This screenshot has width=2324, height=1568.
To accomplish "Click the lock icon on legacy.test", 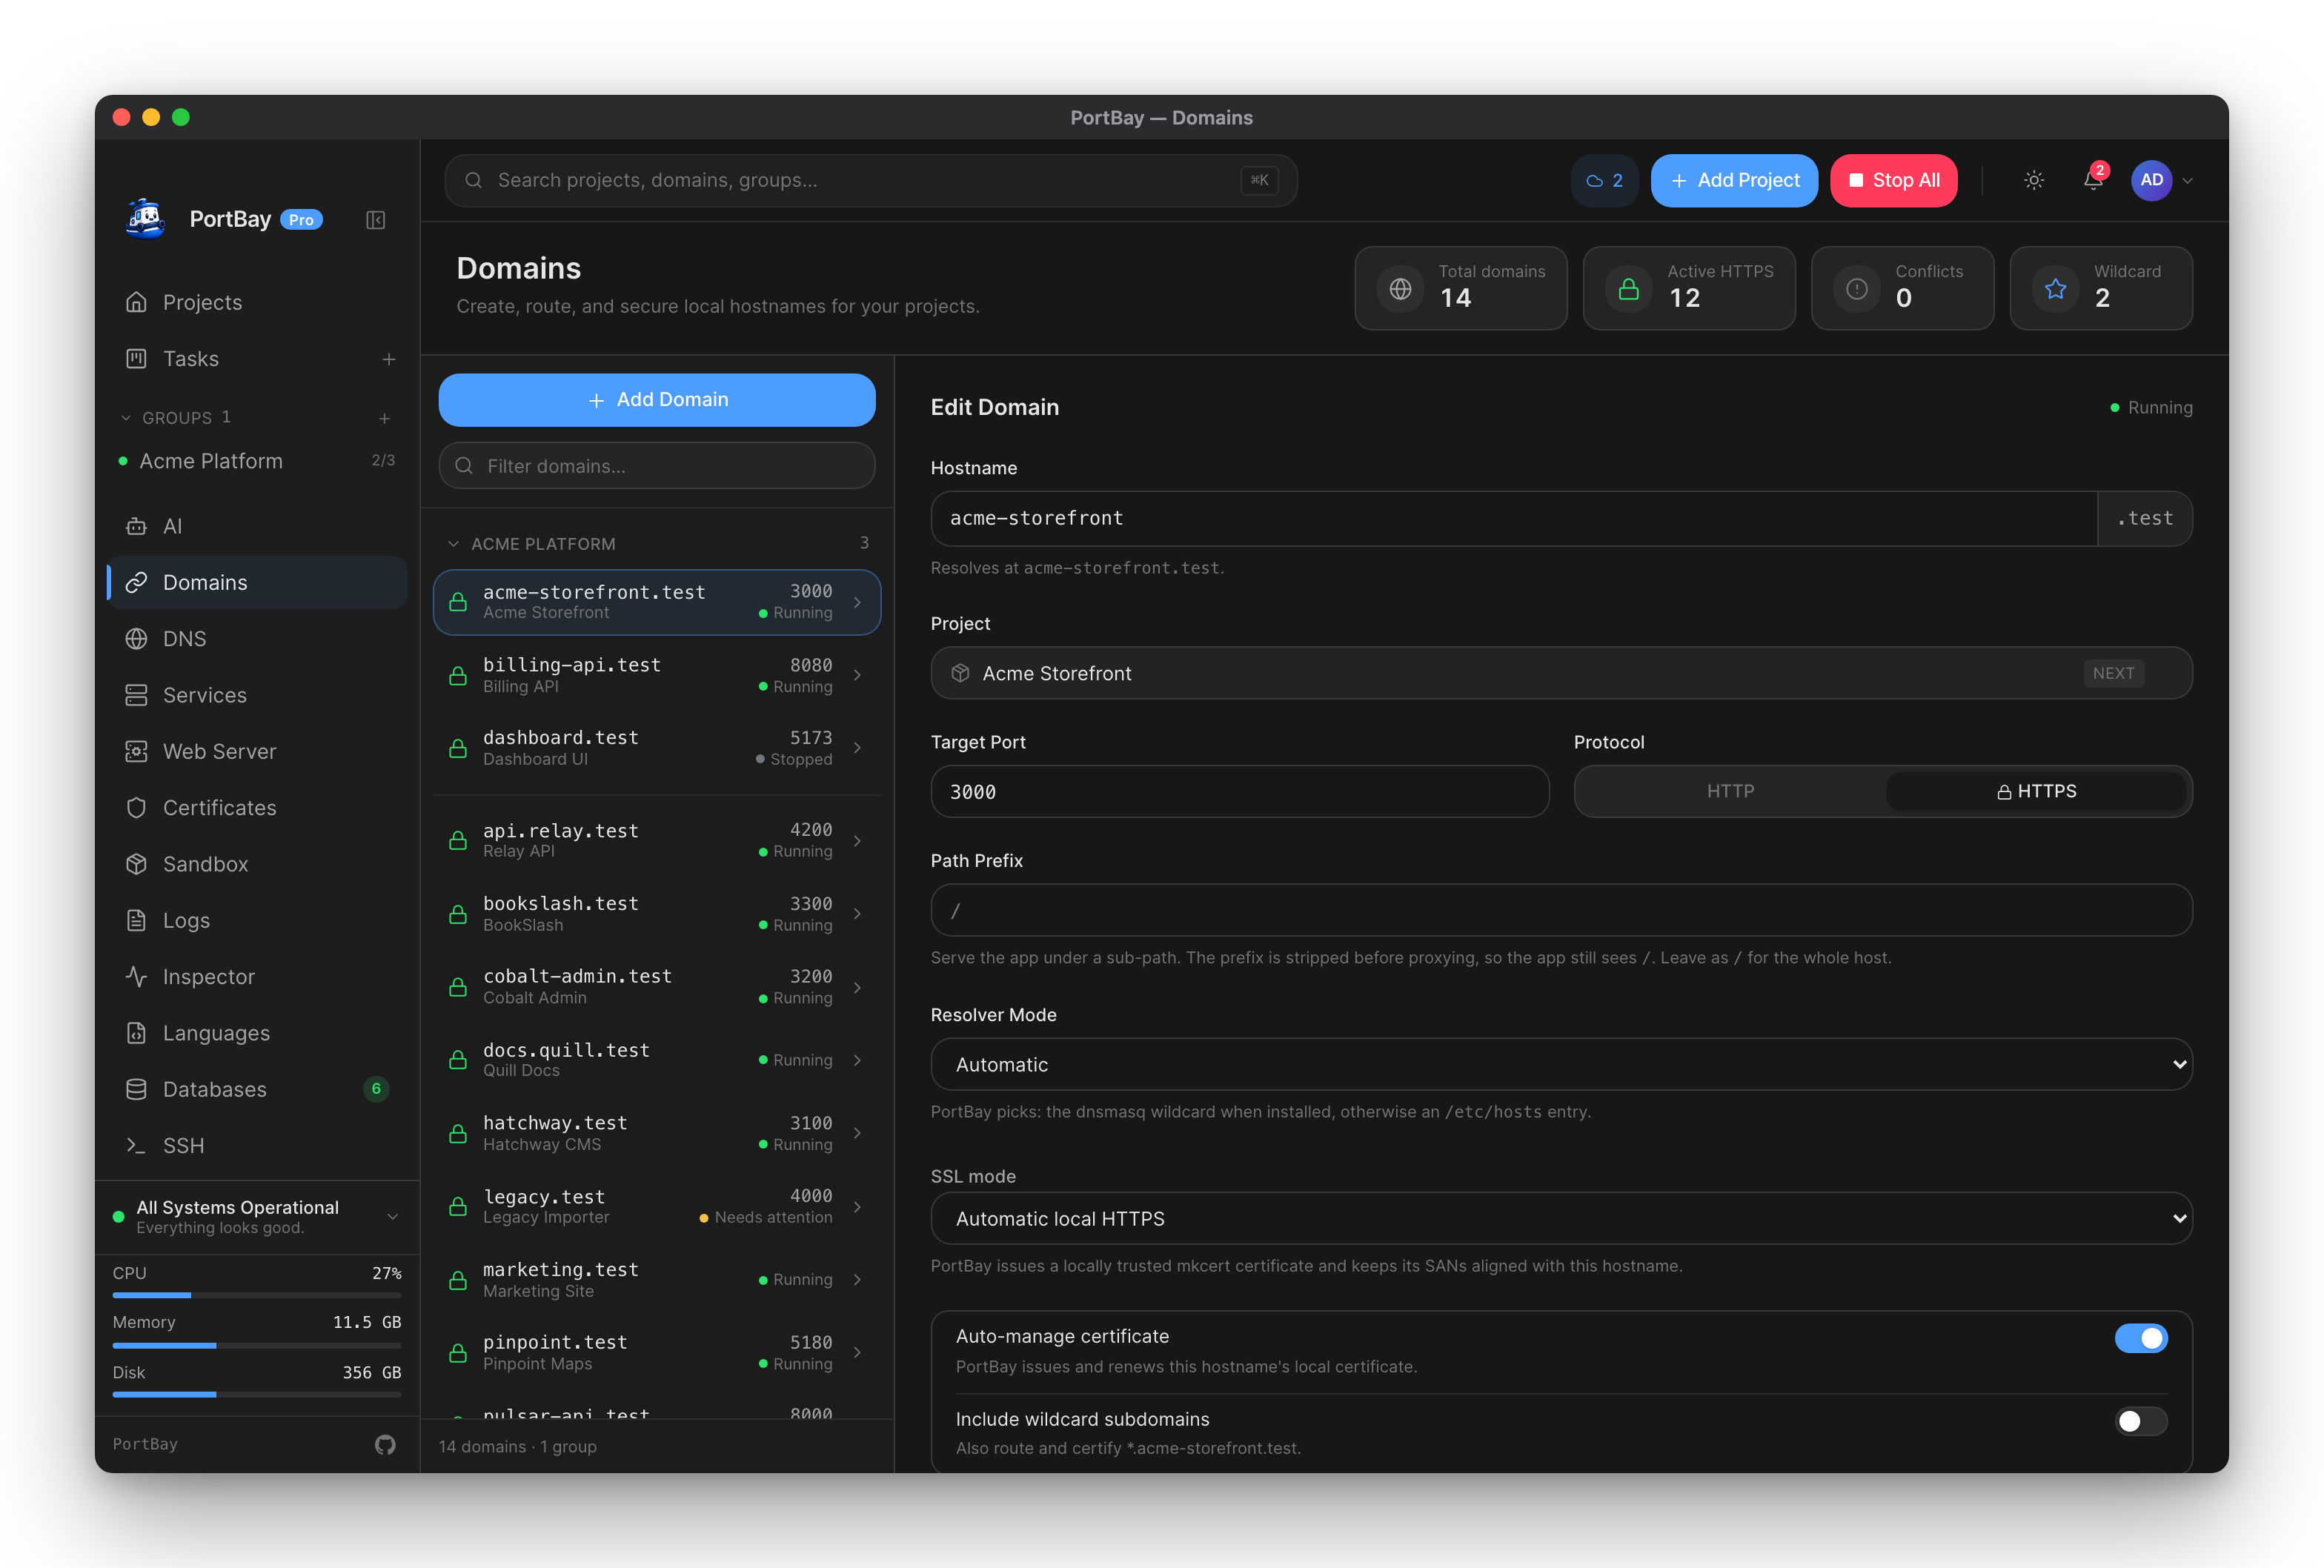I will (458, 1206).
